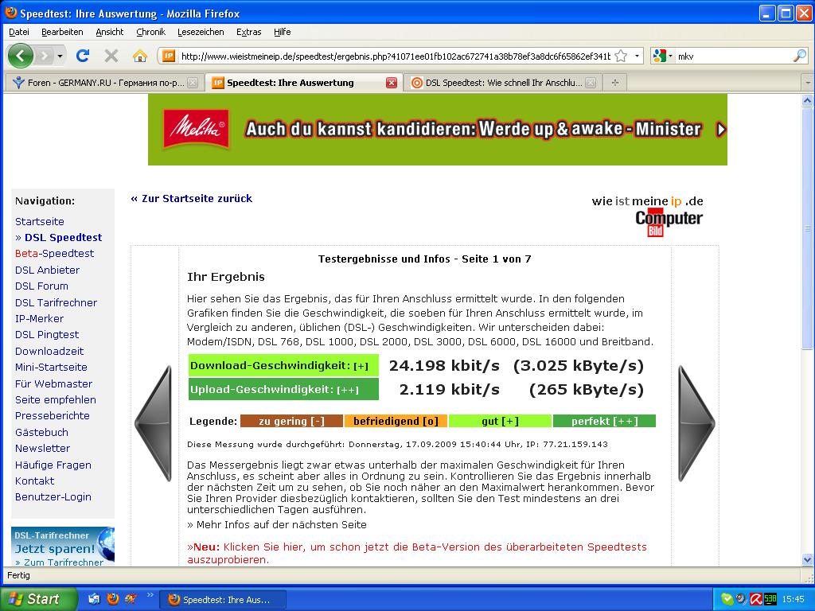The height and width of the screenshot is (611, 815).
Task: Reload the page with the refresh icon
Action: coord(83,56)
